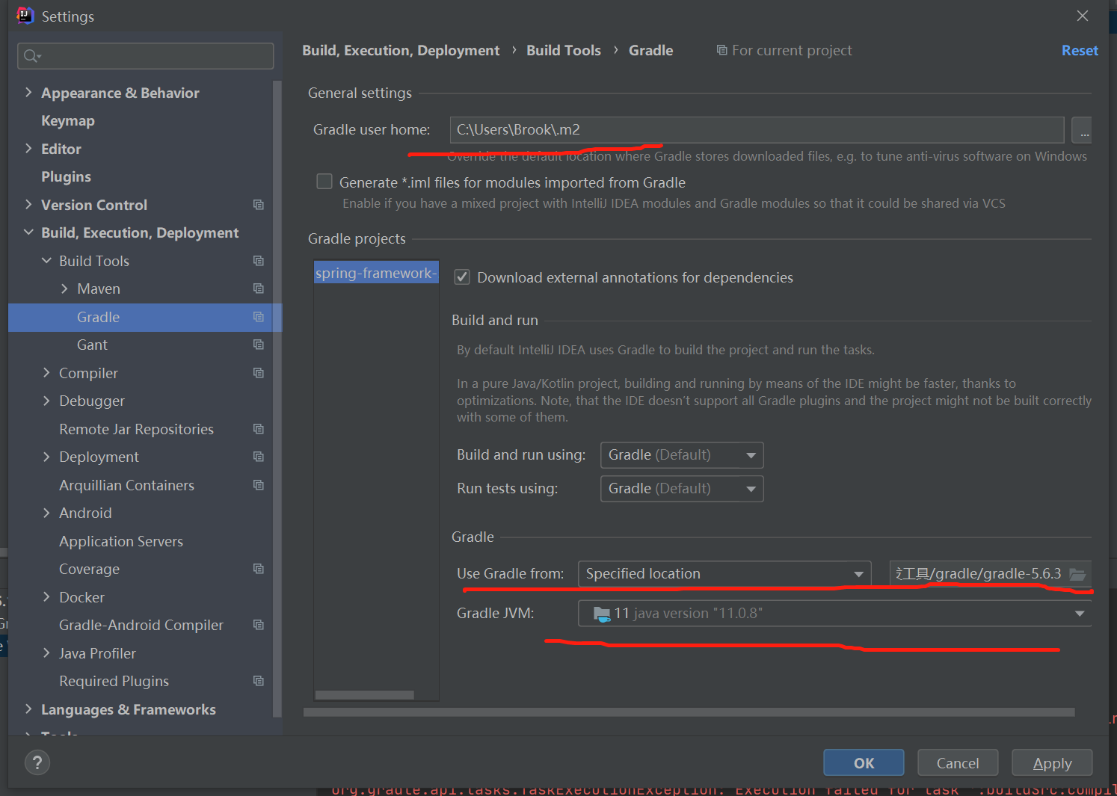
Task: Click the IntelliJ IDEA logo icon
Action: (x=25, y=16)
